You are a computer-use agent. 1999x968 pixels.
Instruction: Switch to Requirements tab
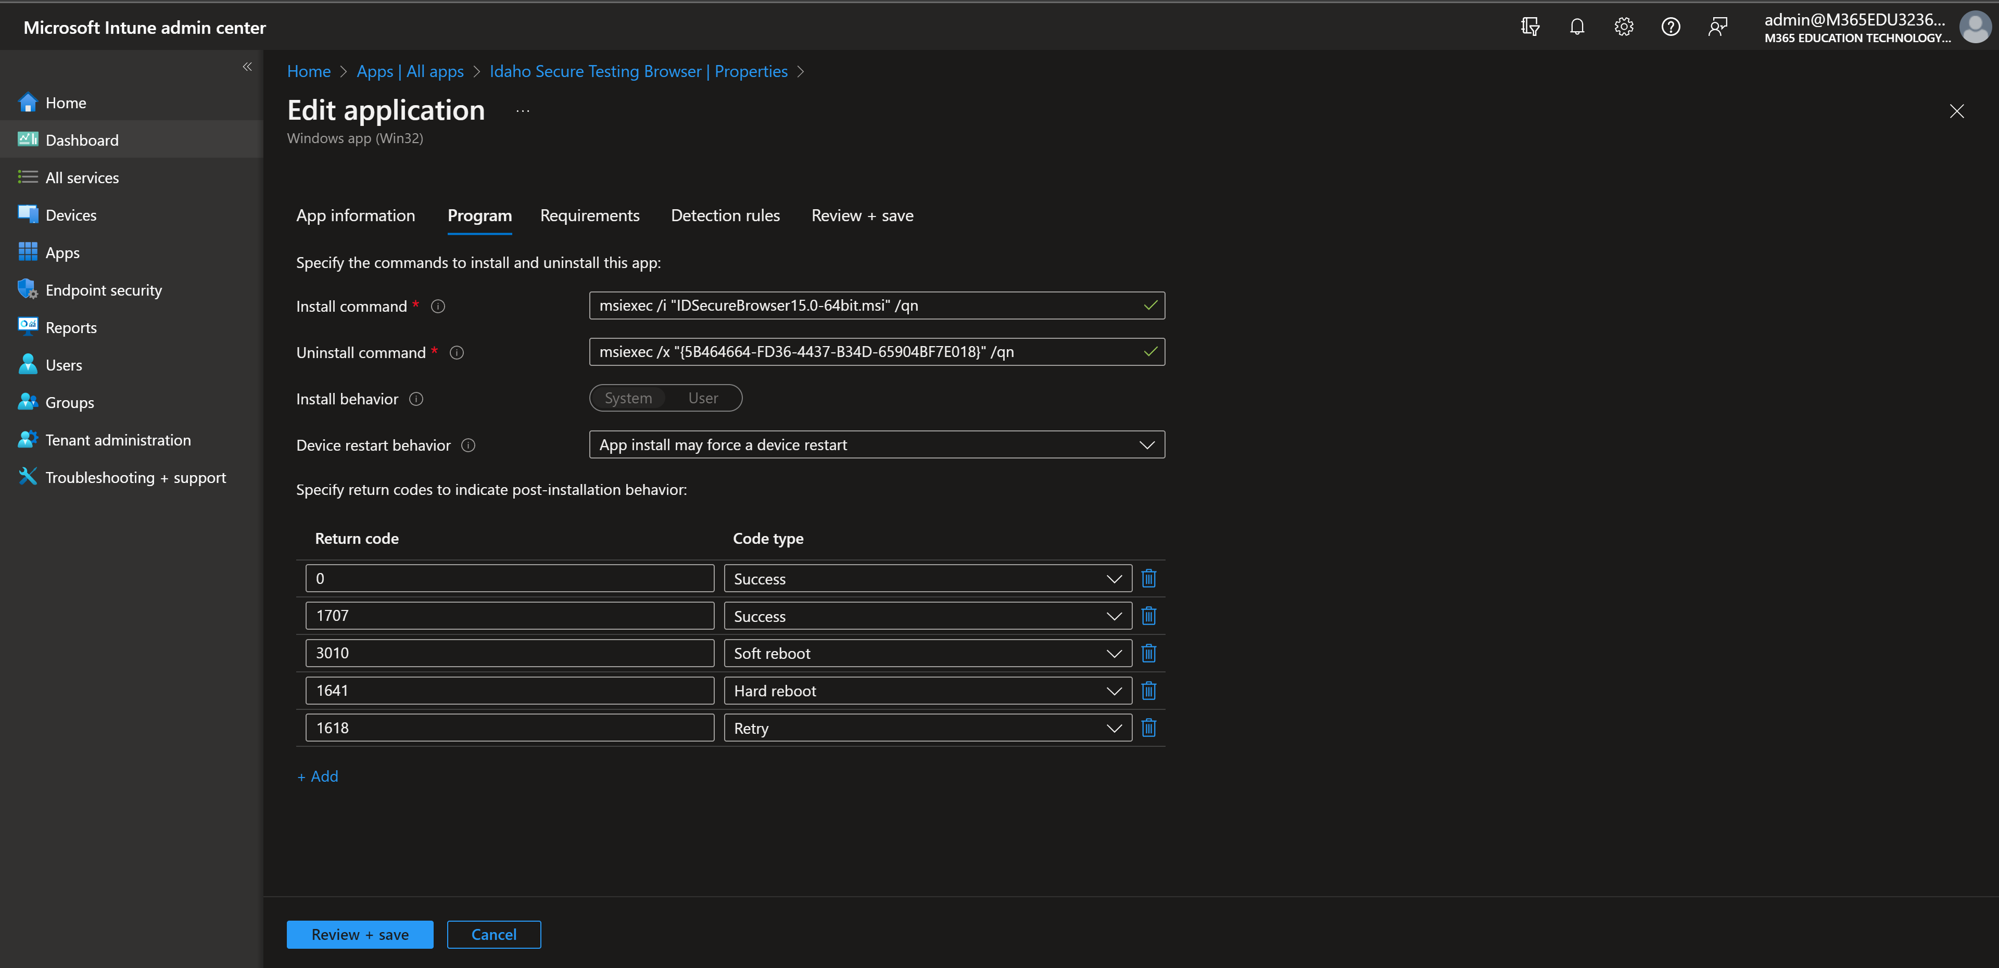590,215
